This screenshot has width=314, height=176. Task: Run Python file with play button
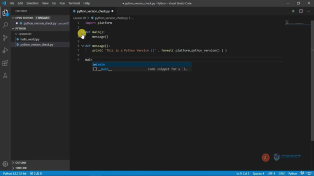click(293, 11)
